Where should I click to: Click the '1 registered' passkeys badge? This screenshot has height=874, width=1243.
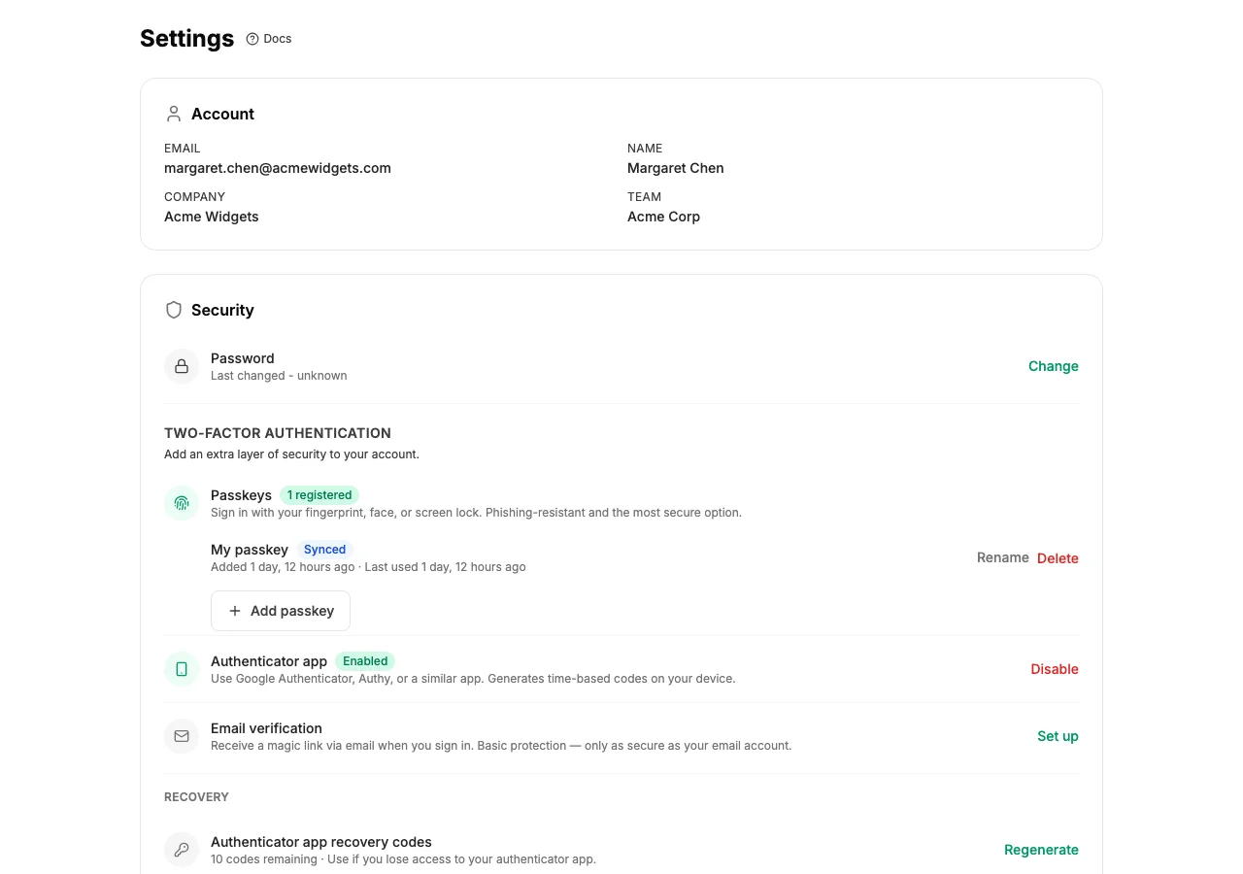[319, 495]
